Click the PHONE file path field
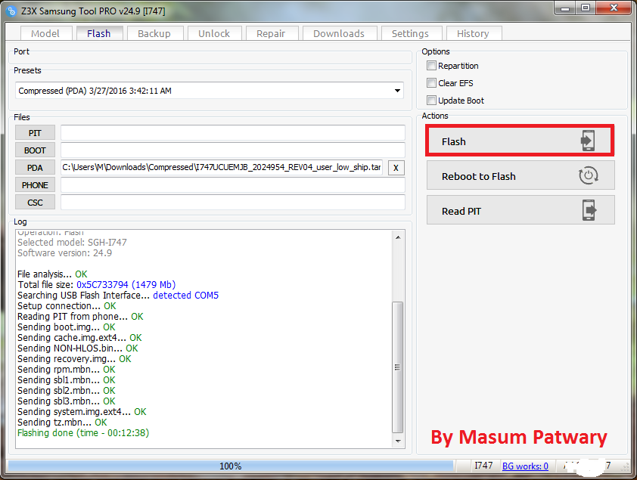The image size is (637, 480). tap(233, 185)
